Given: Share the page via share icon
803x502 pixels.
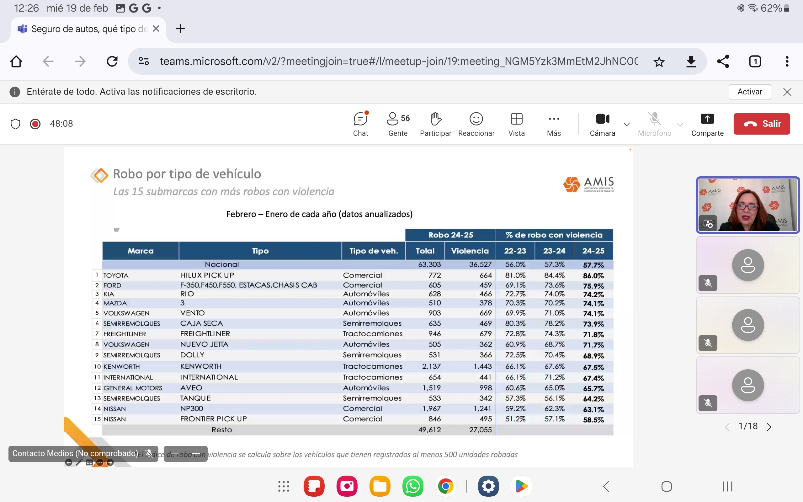Looking at the screenshot, I should click(723, 61).
